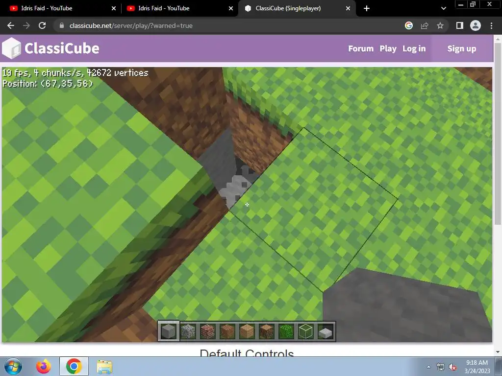502x376 pixels.
Task: Click the taskbar clock showing 9:18 AM
Action: 477,367
